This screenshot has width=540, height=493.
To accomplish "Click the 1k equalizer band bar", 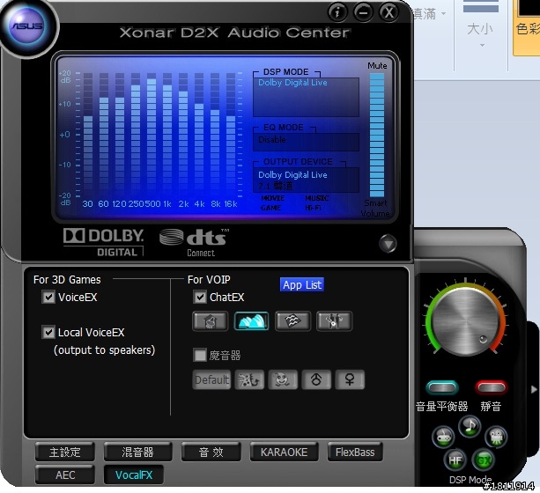I will (167, 135).
